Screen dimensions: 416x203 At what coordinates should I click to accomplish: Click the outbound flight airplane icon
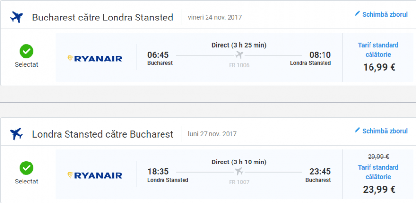tap(17, 18)
